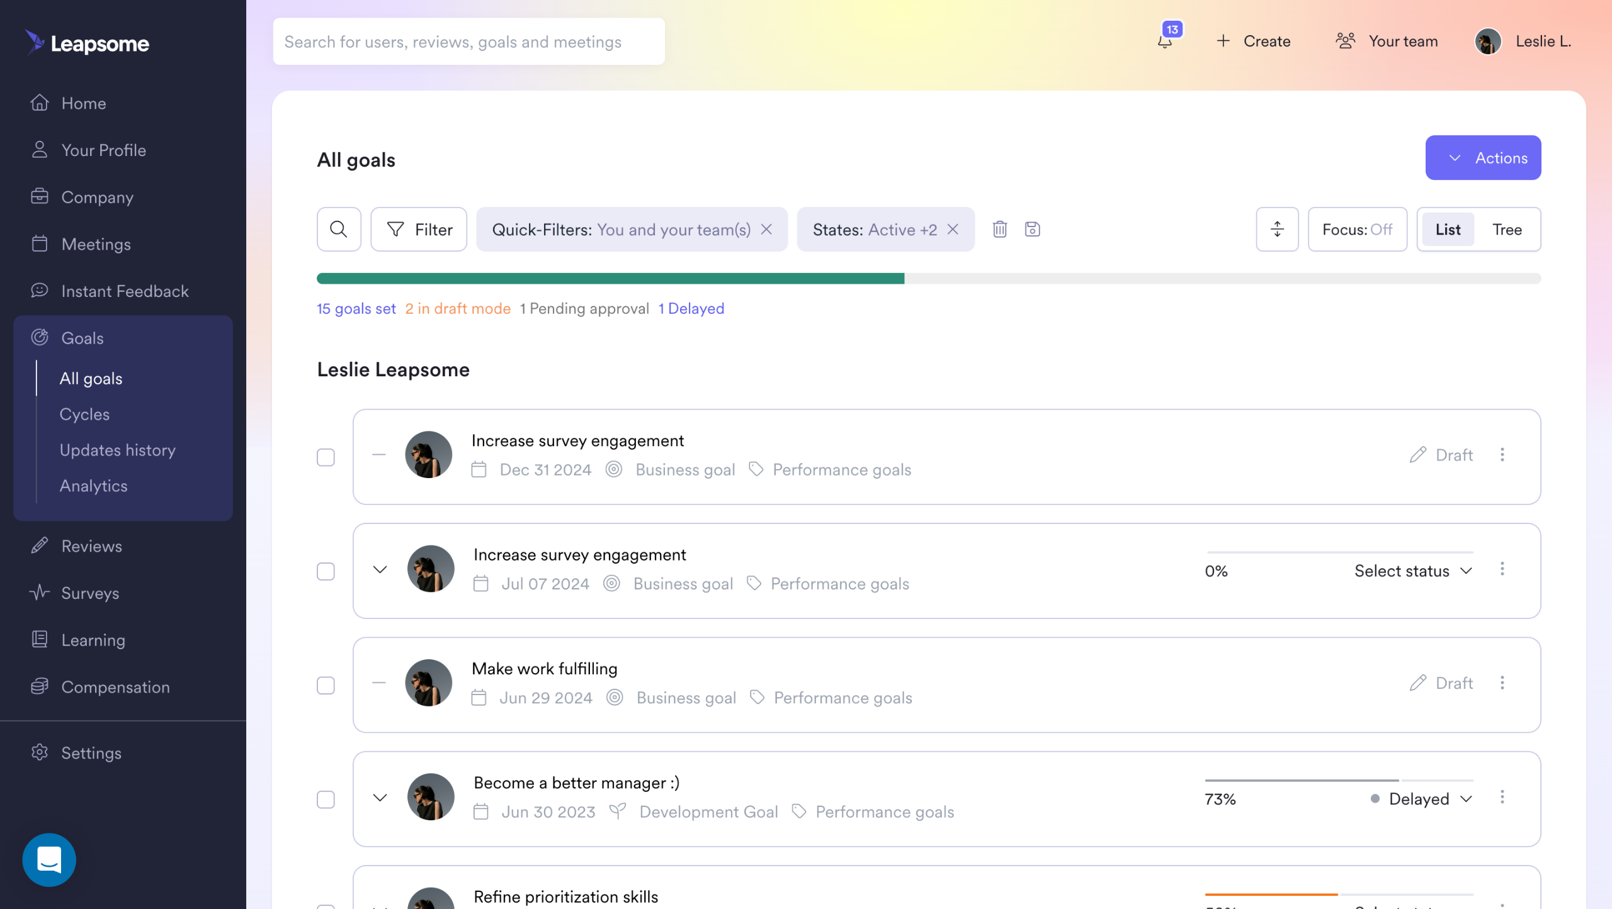The width and height of the screenshot is (1612, 909).
Task: Click the magnifier search icon button
Action: pyautogui.click(x=339, y=229)
